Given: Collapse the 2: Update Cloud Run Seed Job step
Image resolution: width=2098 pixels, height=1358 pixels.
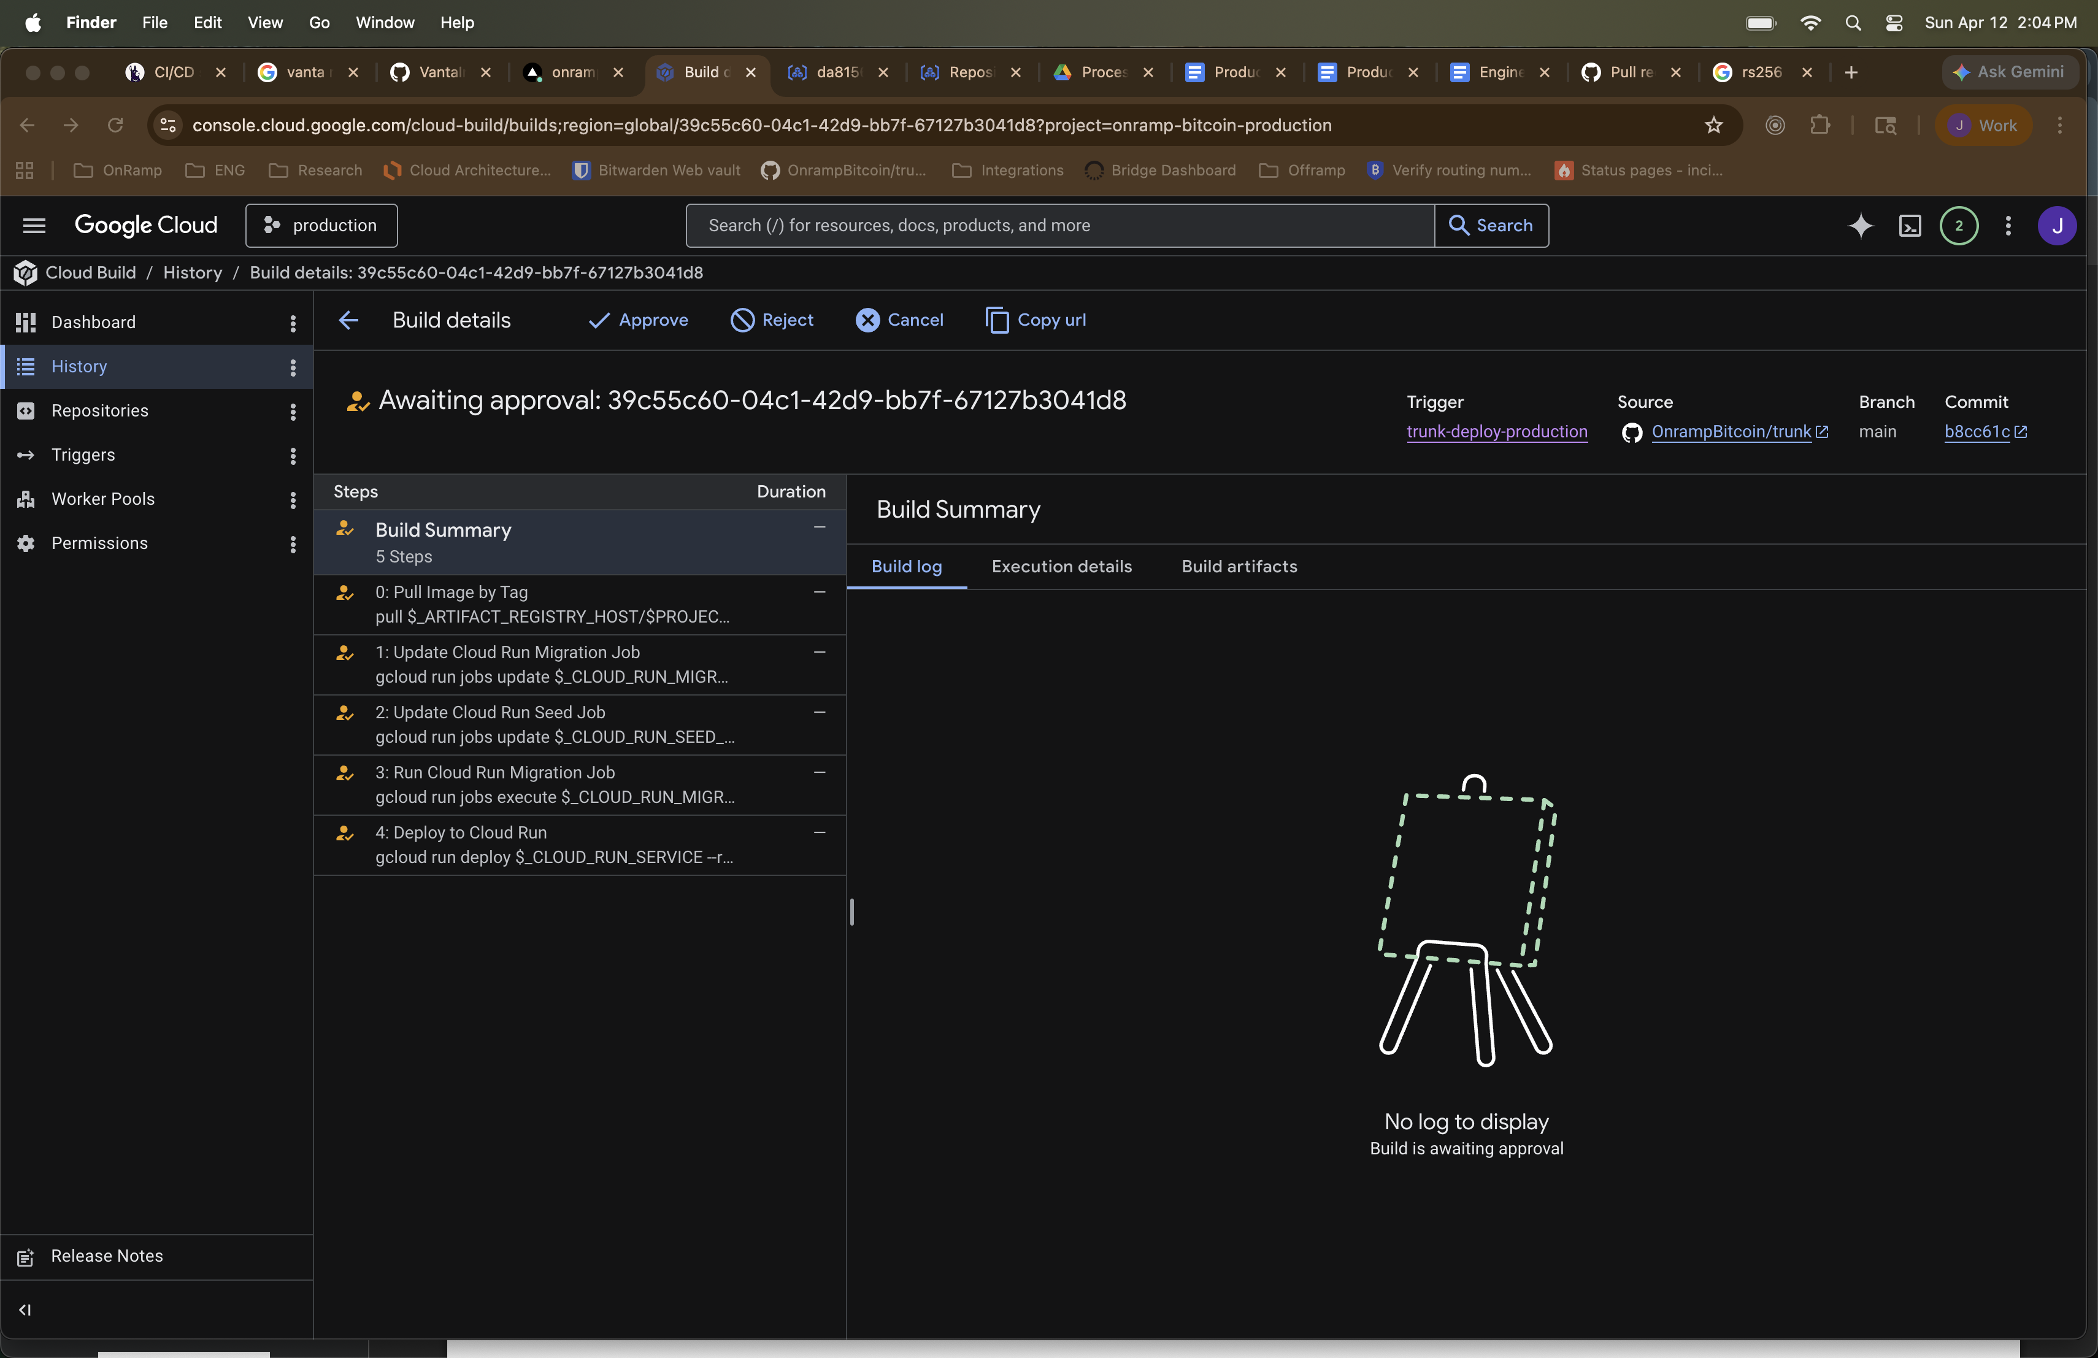Looking at the screenshot, I should [x=818, y=711].
